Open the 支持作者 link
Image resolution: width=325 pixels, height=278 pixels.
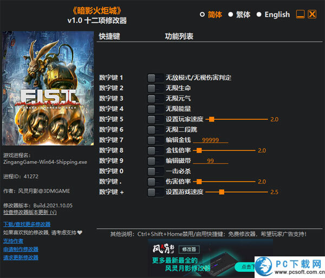point(14,241)
